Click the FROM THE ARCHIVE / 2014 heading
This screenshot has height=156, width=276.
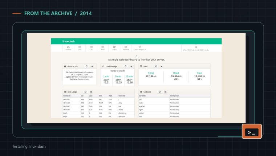[x=58, y=13]
